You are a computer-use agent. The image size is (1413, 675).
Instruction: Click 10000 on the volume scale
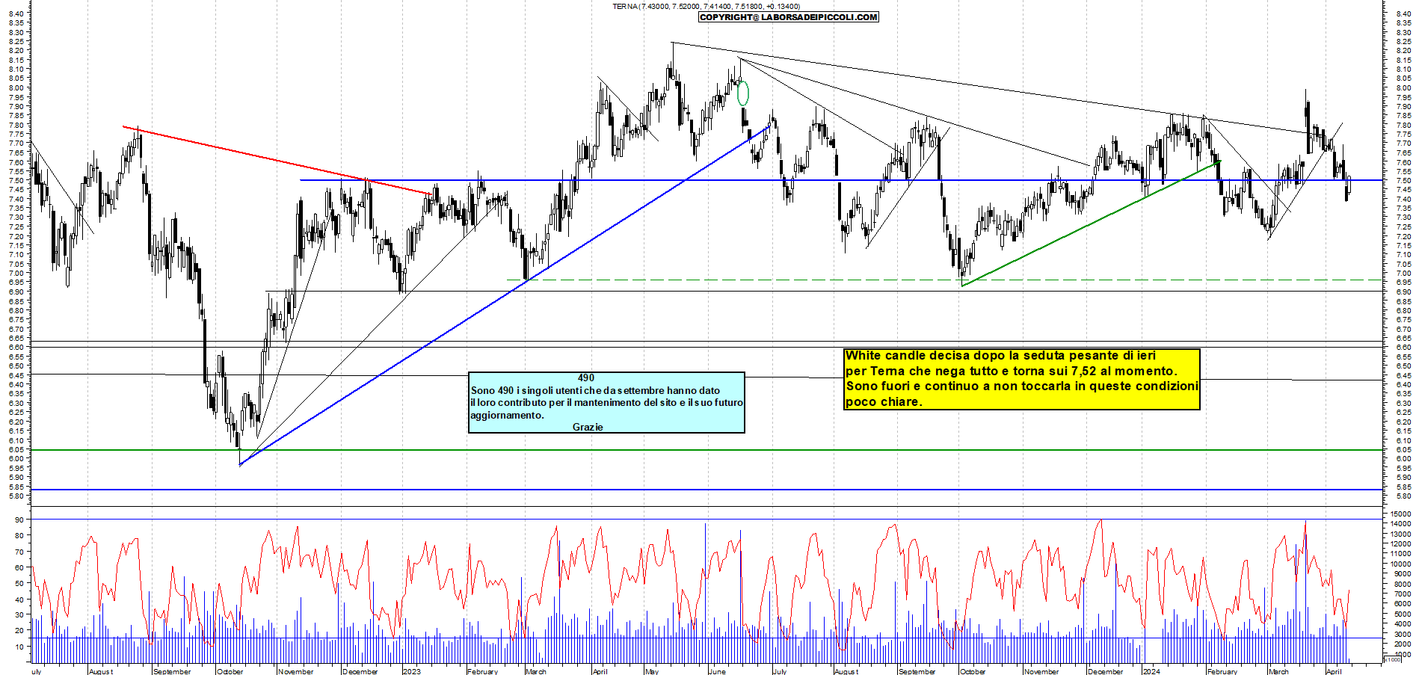tap(1400, 564)
